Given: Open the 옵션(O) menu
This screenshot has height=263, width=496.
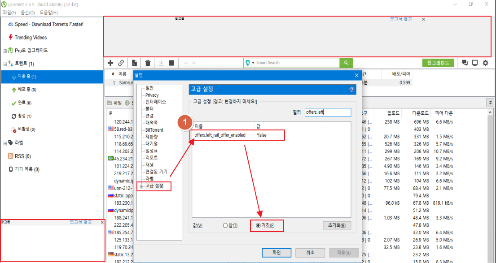Looking at the screenshot, I should click(28, 13).
